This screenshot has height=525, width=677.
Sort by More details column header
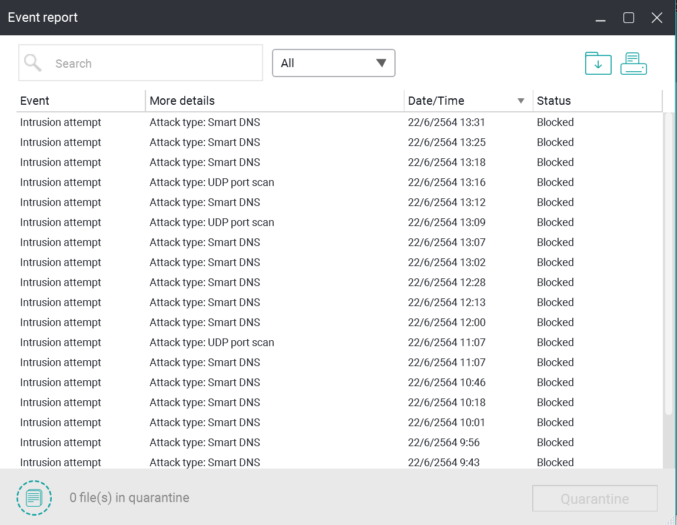[182, 101]
